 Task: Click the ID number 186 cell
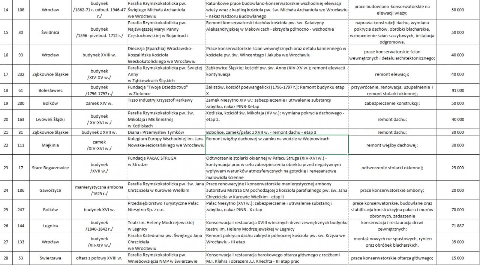click(x=21, y=190)
